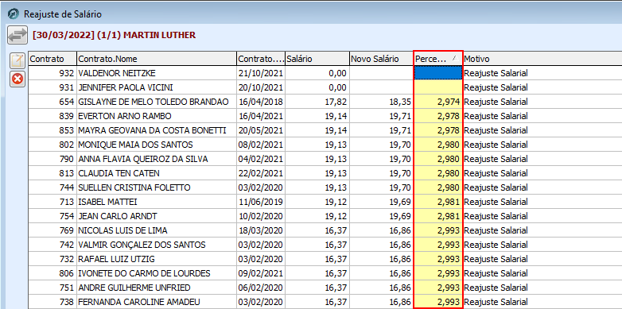Click new salary 18,35 cell
Screen dimensions: 622x309
[x=381, y=102]
